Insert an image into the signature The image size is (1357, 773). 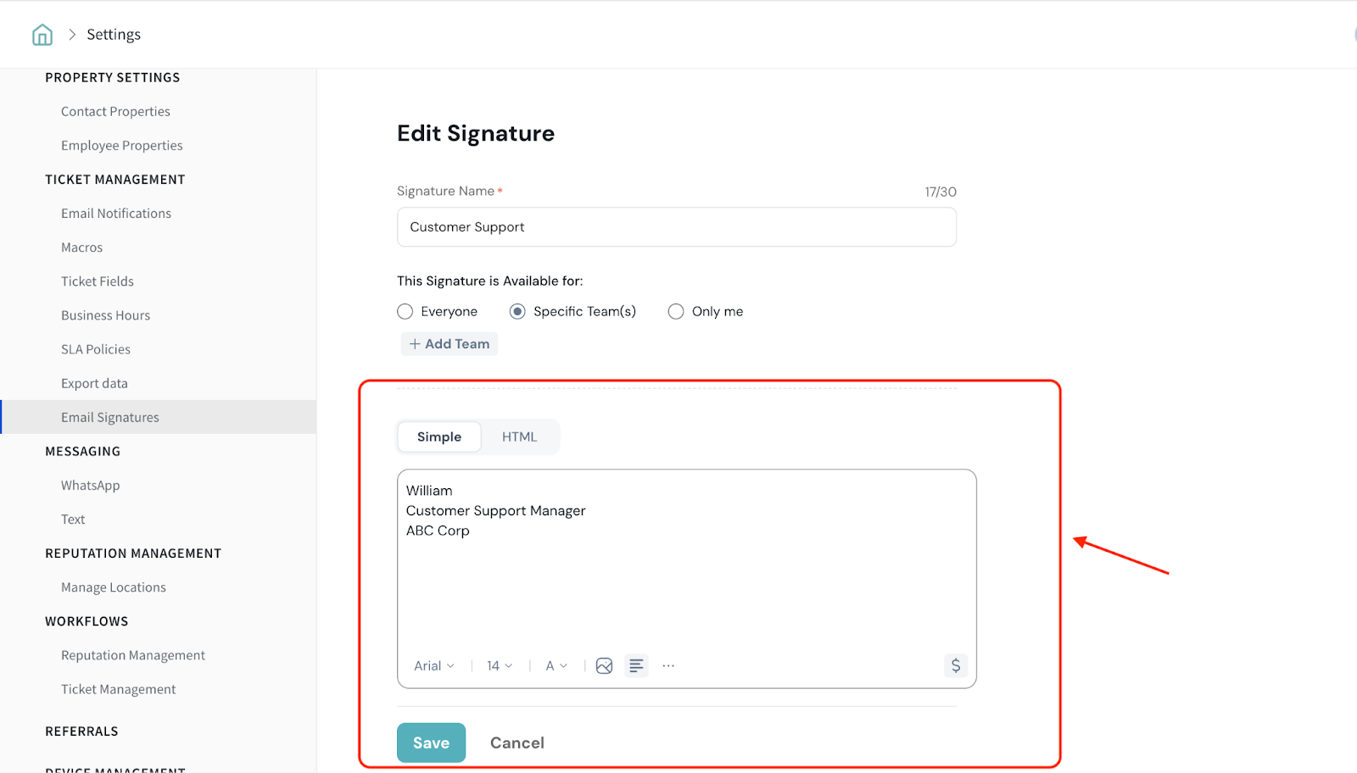[x=604, y=666]
